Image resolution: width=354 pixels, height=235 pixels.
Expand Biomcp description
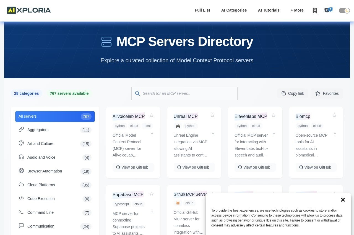coord(335,134)
